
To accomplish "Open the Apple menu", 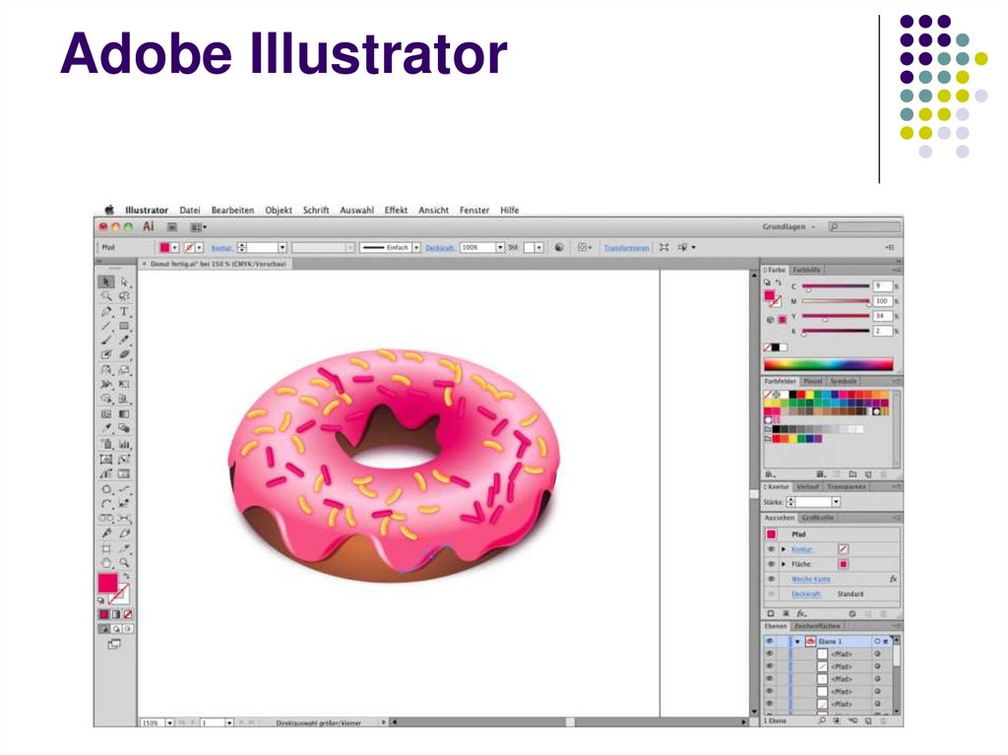I will coord(109,210).
